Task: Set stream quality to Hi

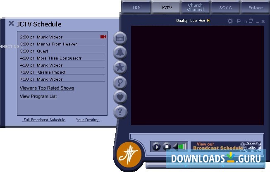Action: coord(208,21)
